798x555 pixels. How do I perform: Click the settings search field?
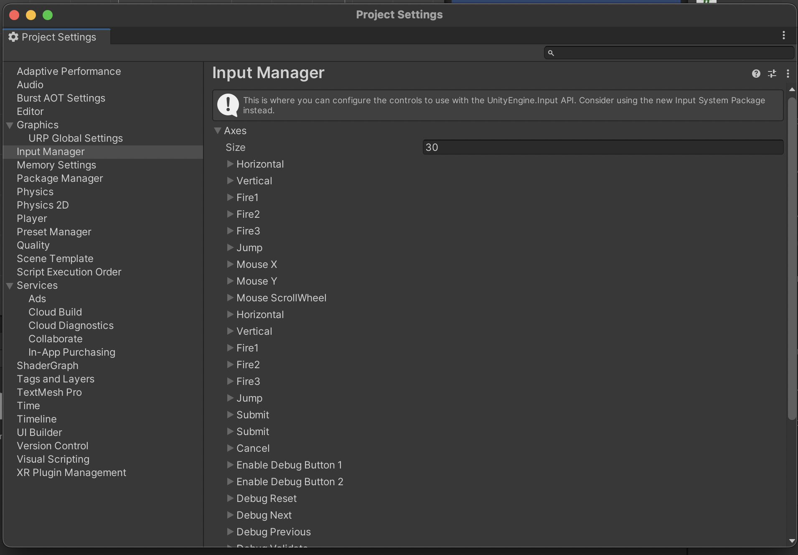[x=669, y=53]
